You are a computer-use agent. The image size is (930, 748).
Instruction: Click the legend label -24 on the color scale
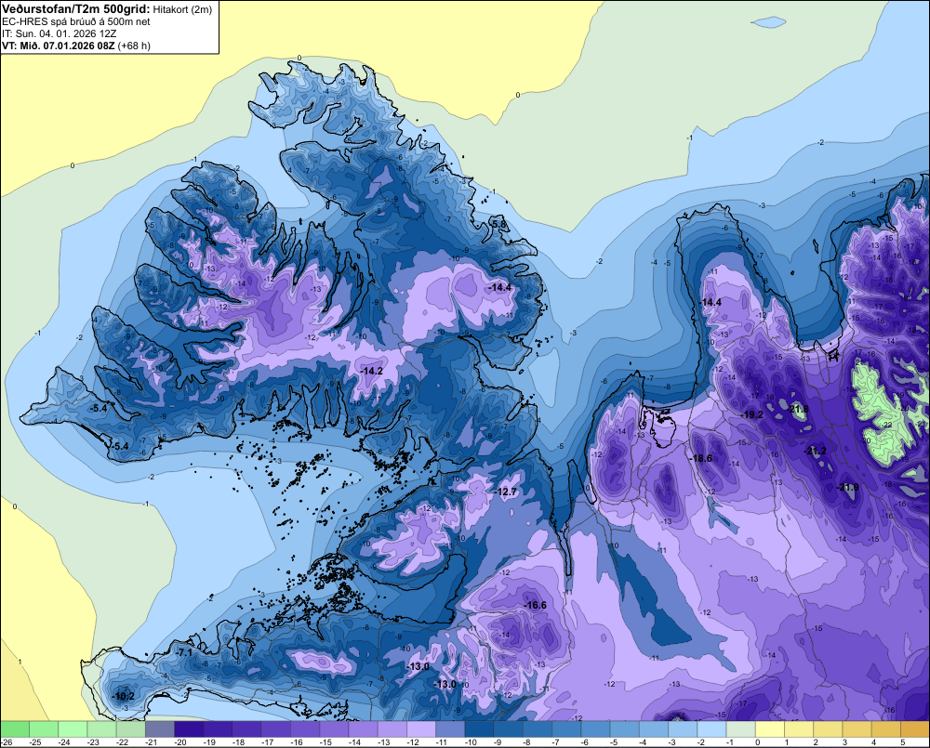tap(64, 742)
